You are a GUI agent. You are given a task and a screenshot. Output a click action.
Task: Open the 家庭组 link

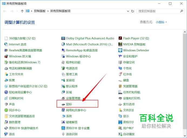[x=70, y=80]
